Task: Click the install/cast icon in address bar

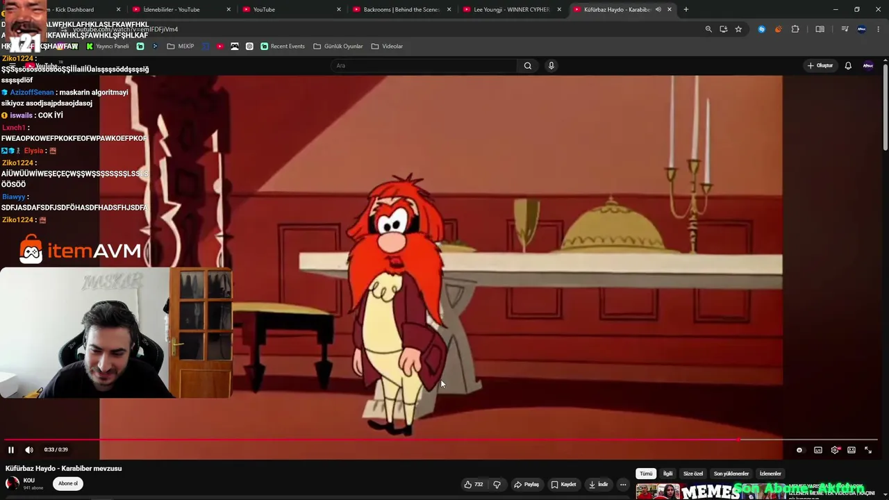Action: 724,29
